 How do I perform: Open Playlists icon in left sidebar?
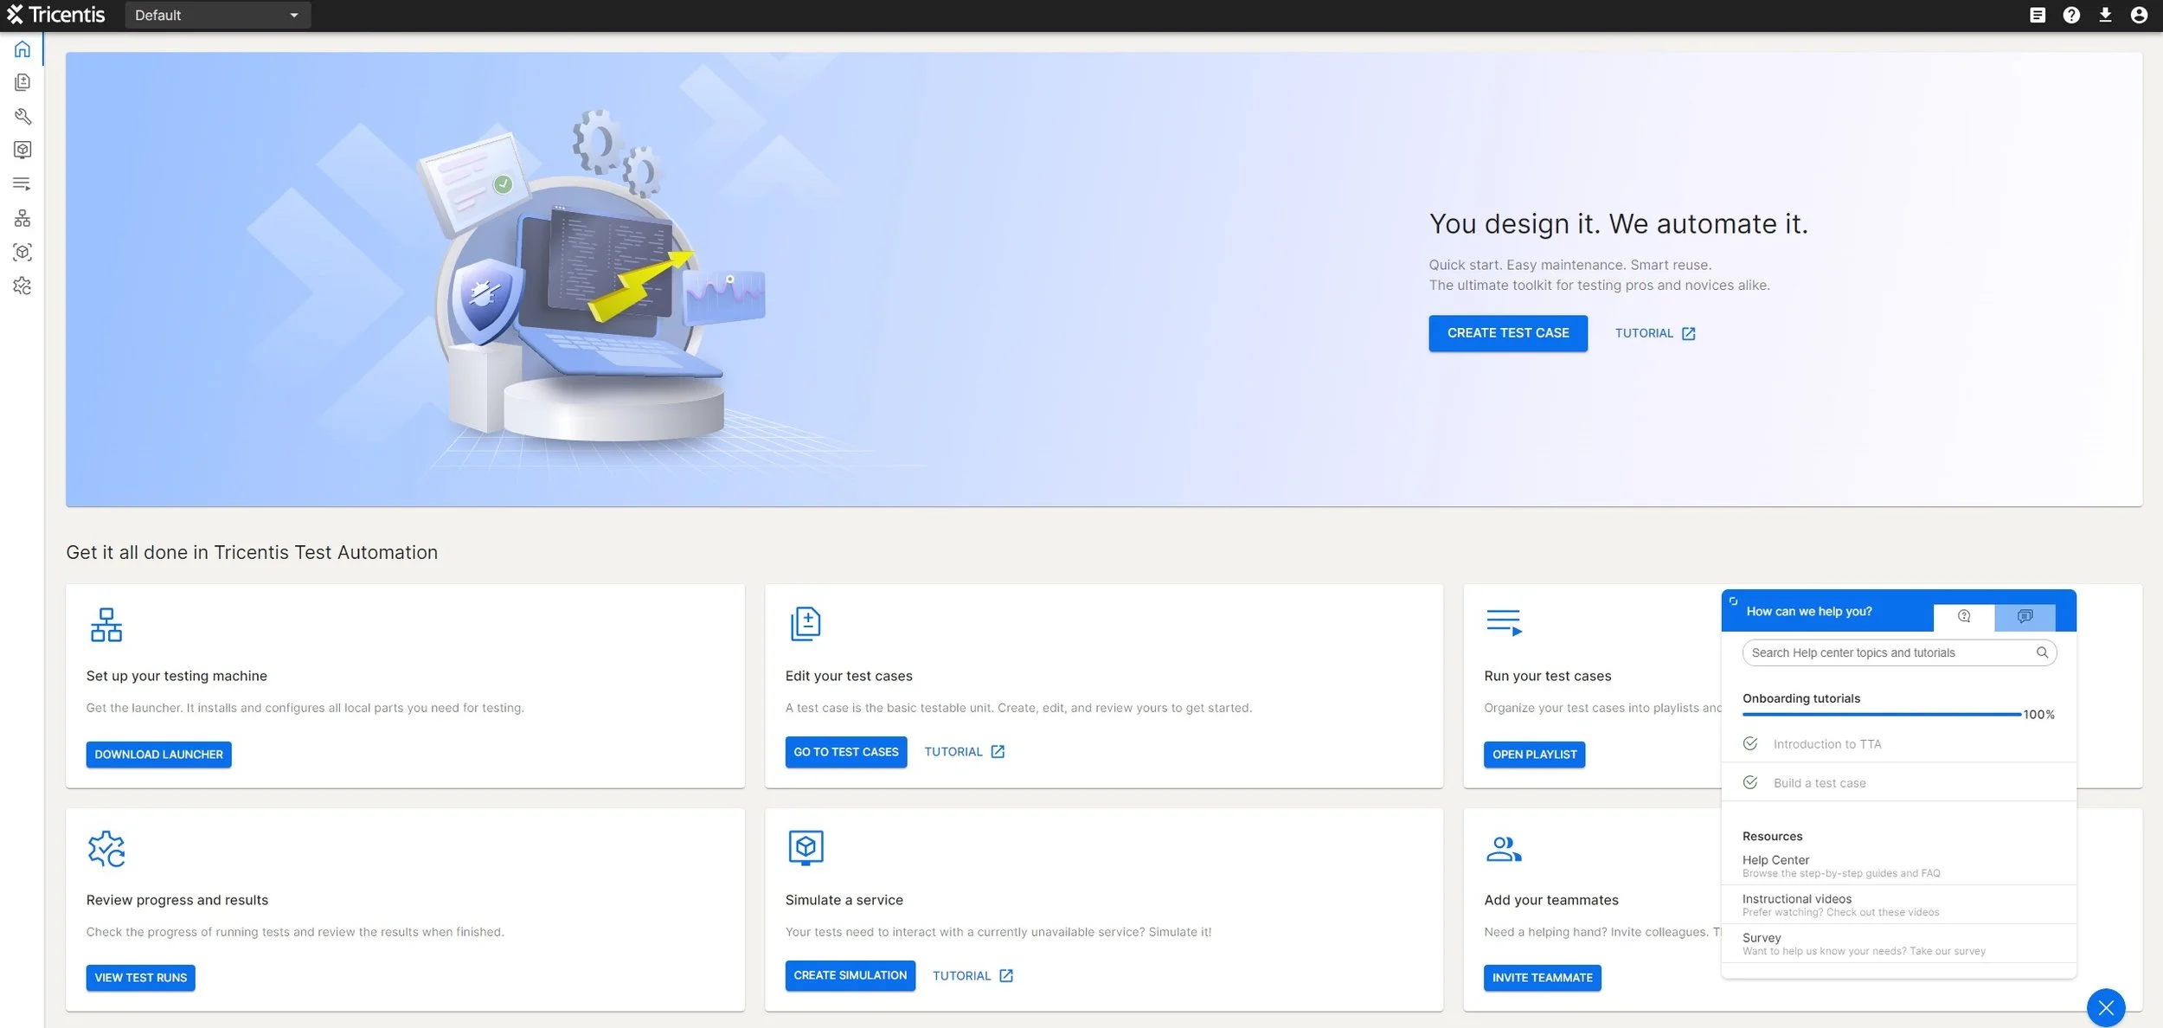[x=22, y=183]
